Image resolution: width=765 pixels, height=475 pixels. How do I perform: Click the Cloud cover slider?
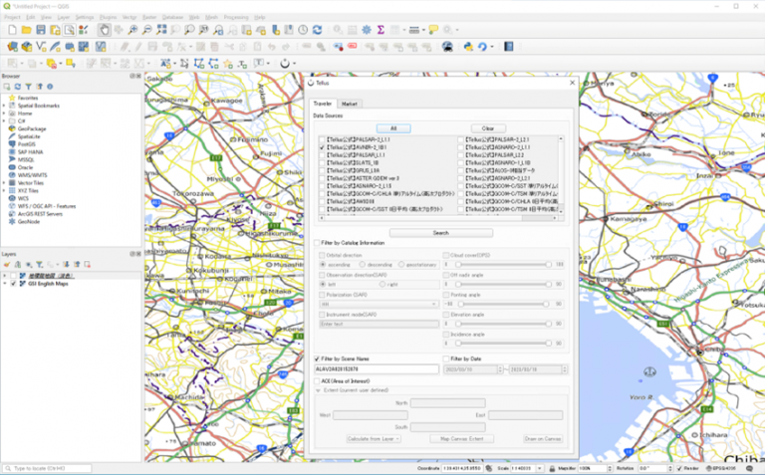(x=503, y=264)
